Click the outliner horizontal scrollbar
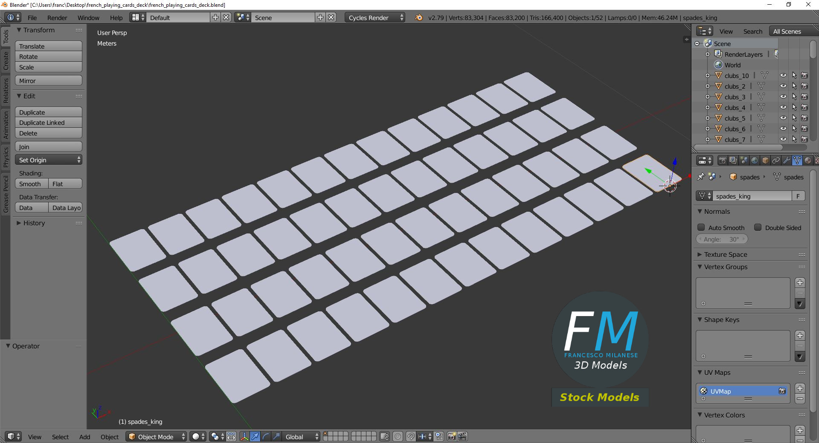Screen dimensions: 819x443 [739, 147]
